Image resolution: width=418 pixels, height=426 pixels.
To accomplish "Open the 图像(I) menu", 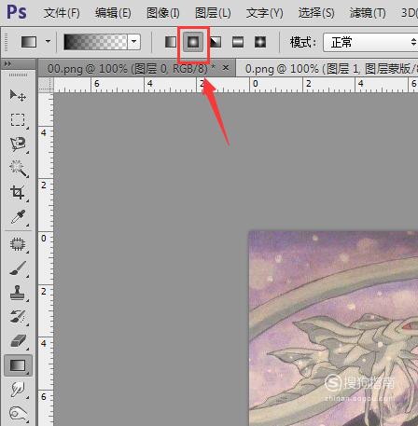I will tap(163, 13).
